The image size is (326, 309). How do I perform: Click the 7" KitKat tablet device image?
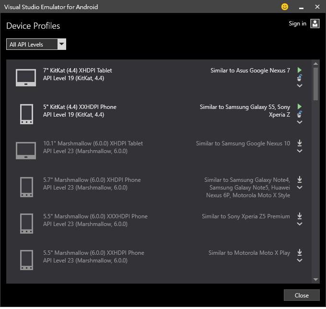tap(26, 78)
